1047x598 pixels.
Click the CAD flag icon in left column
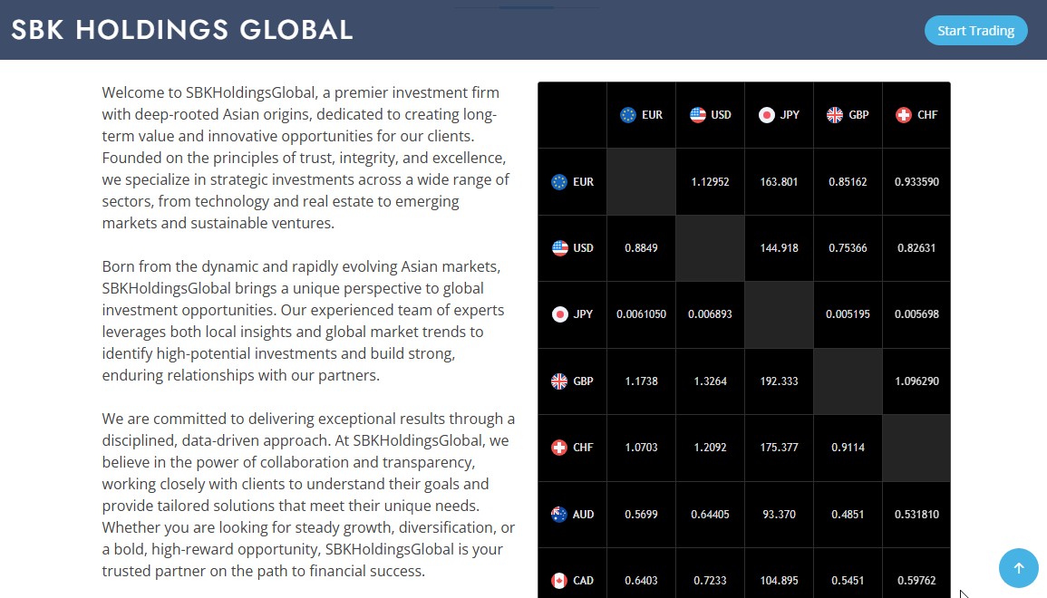559,581
